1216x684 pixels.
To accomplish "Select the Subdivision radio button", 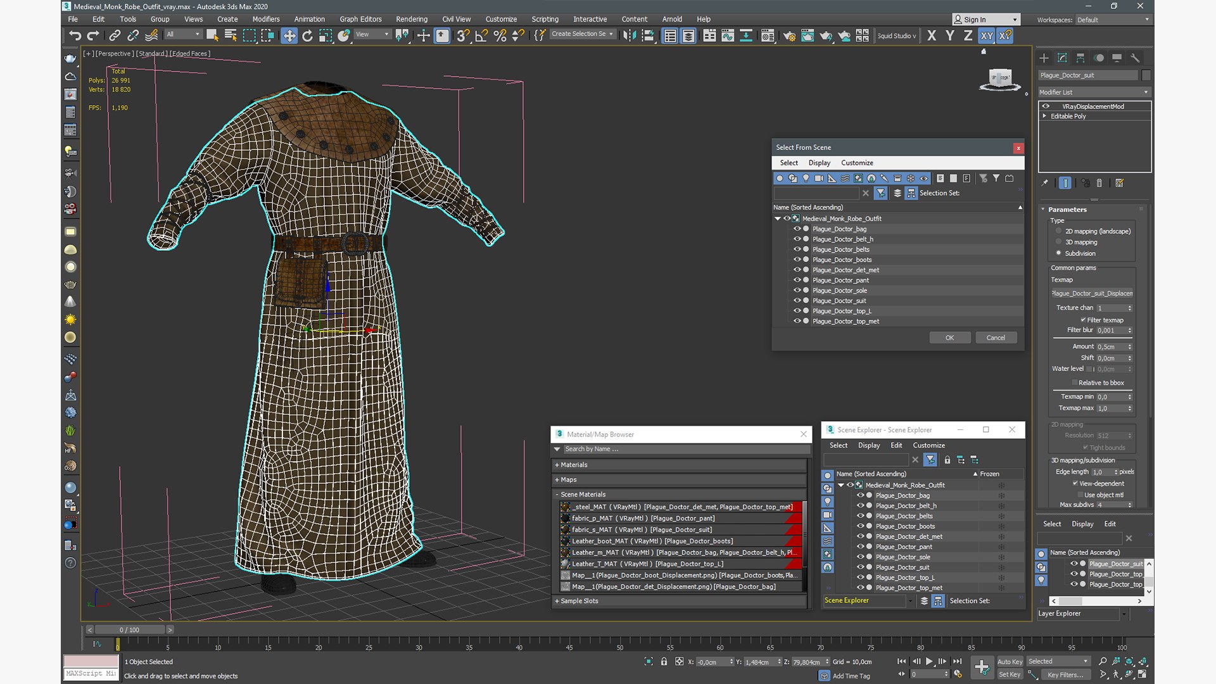I will click(1058, 253).
